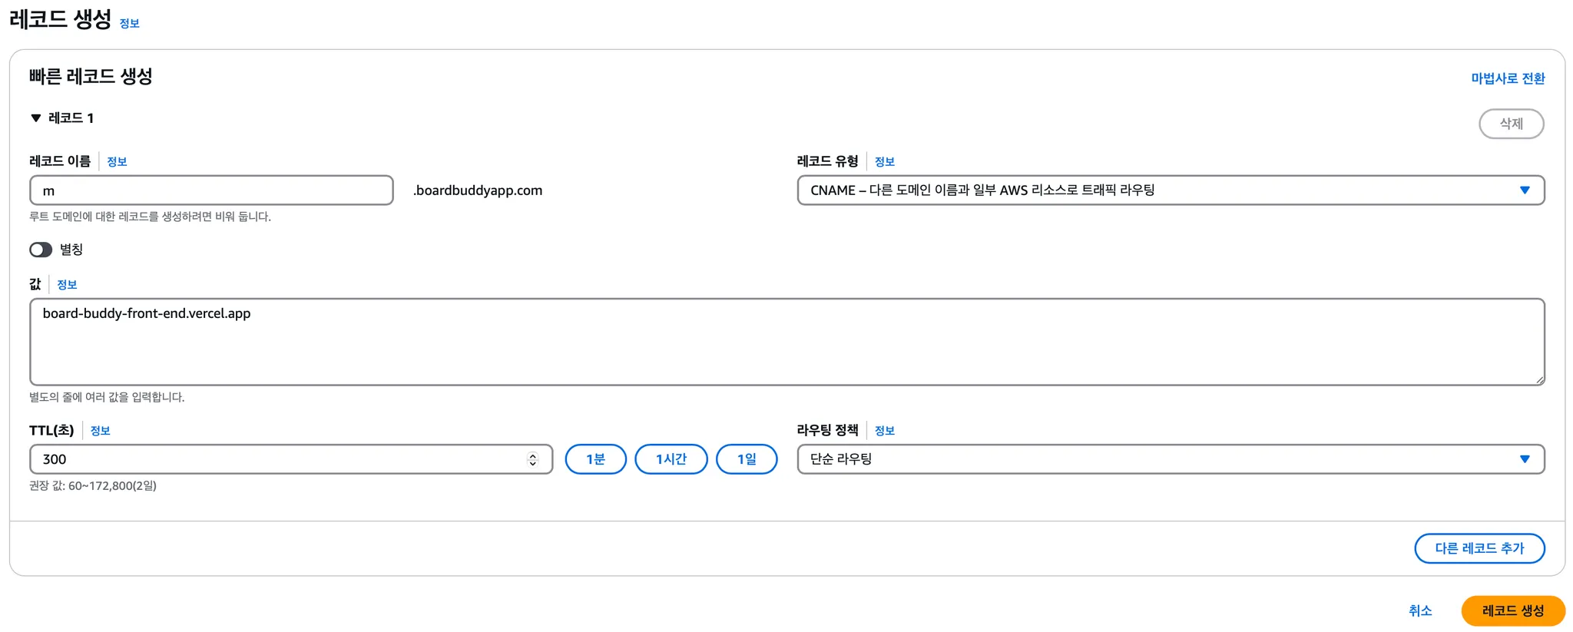Click 취소 to cancel

coord(1419,610)
